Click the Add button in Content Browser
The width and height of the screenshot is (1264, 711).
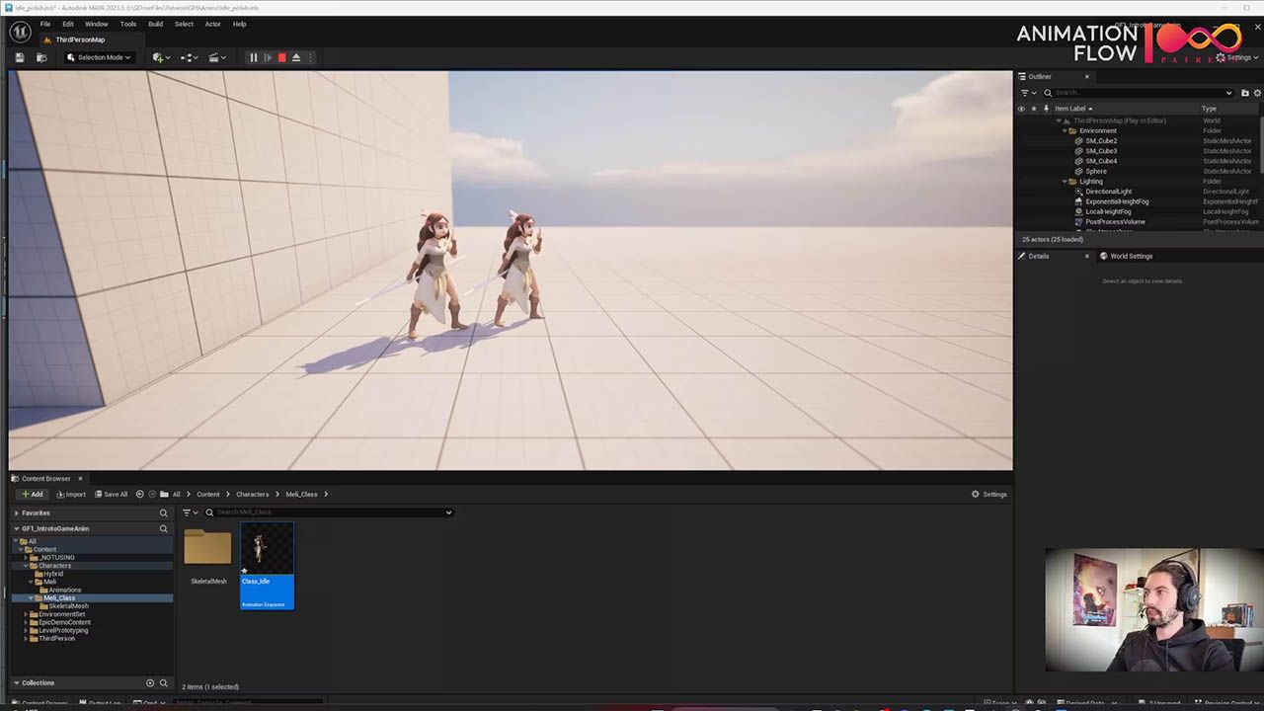tap(33, 494)
